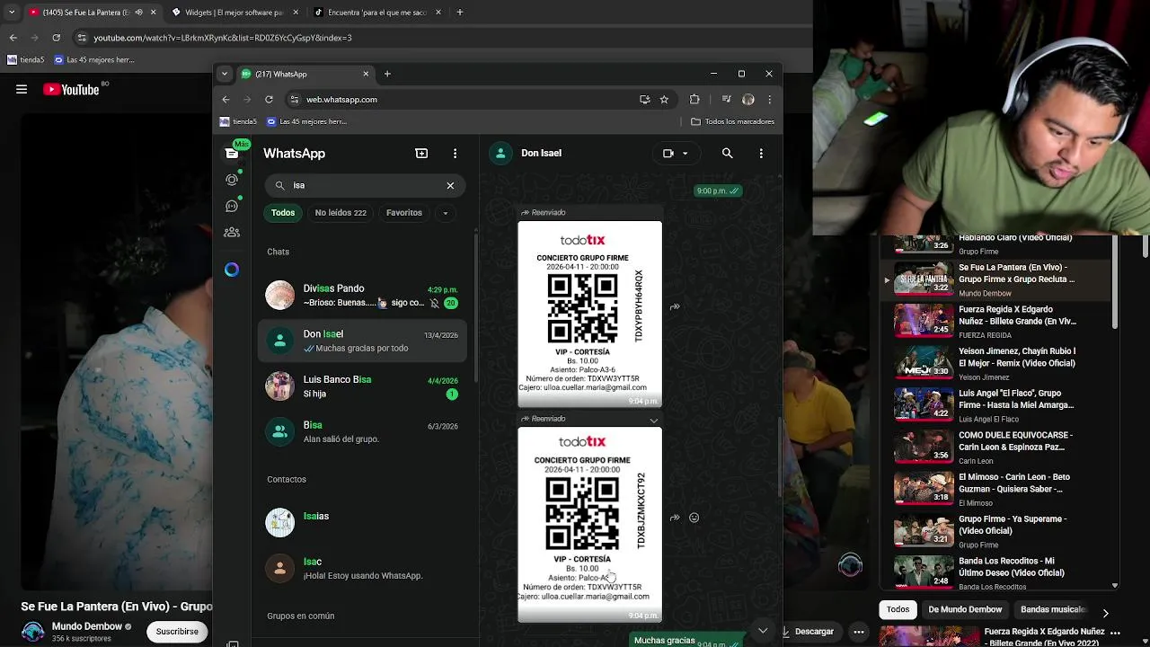Open WhatsApp Channels icon in left rail
This screenshot has width=1150, height=647.
coord(232,206)
